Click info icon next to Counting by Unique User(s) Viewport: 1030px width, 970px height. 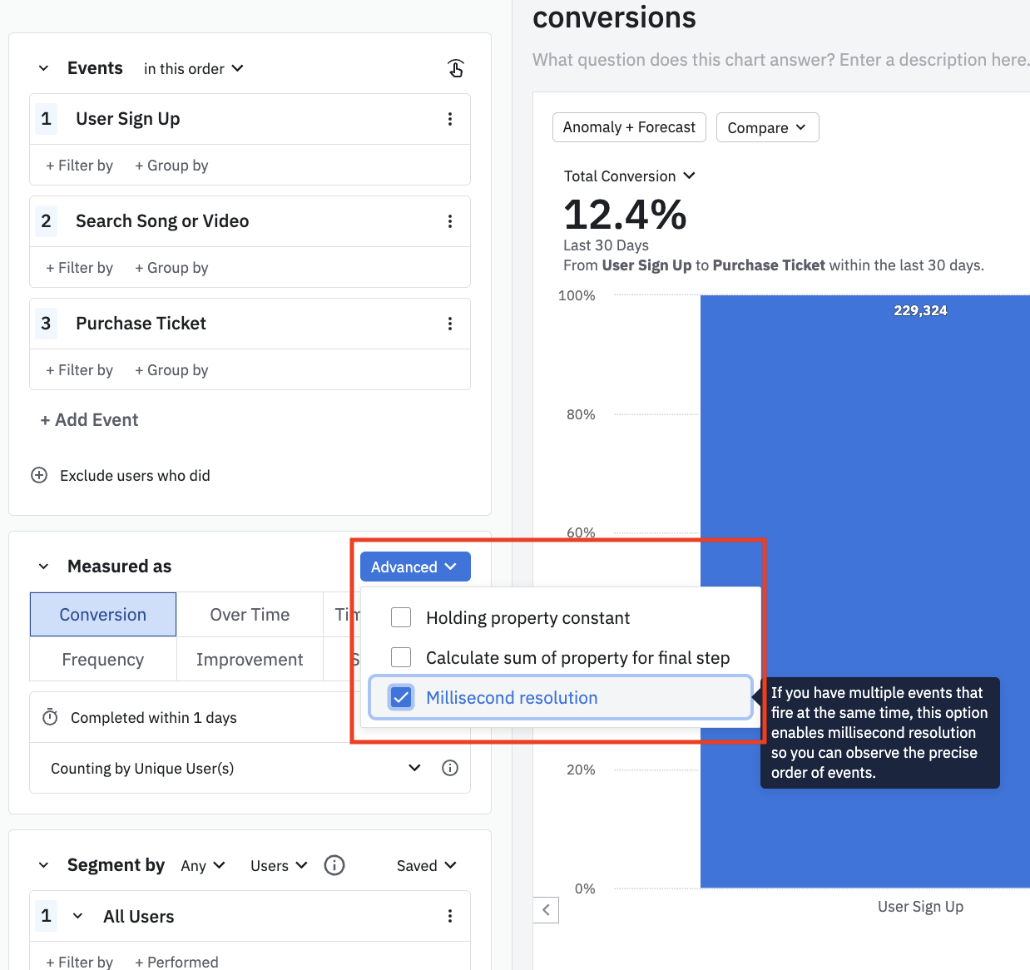(x=450, y=768)
